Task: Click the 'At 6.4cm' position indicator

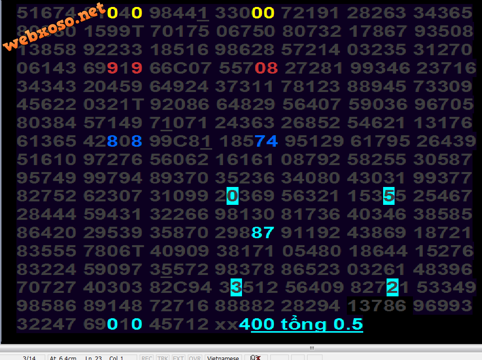Action: [63, 358]
